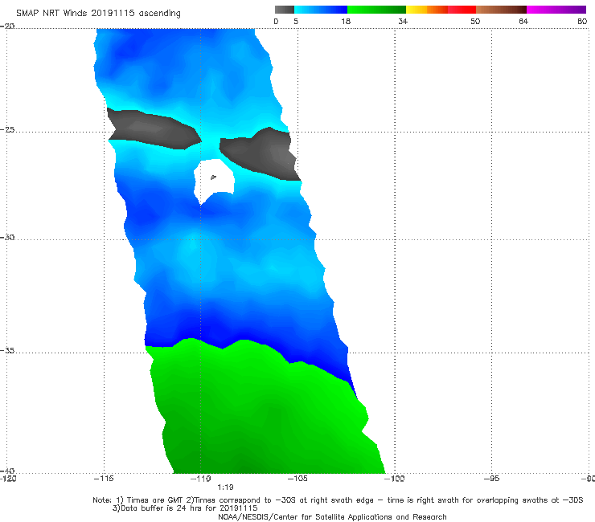This screenshot has height=522, width=595.
Task: Click the red segment of the color bar
Action: click(x=462, y=10)
